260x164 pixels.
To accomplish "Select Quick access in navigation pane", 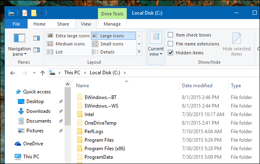I will [x=33, y=92].
